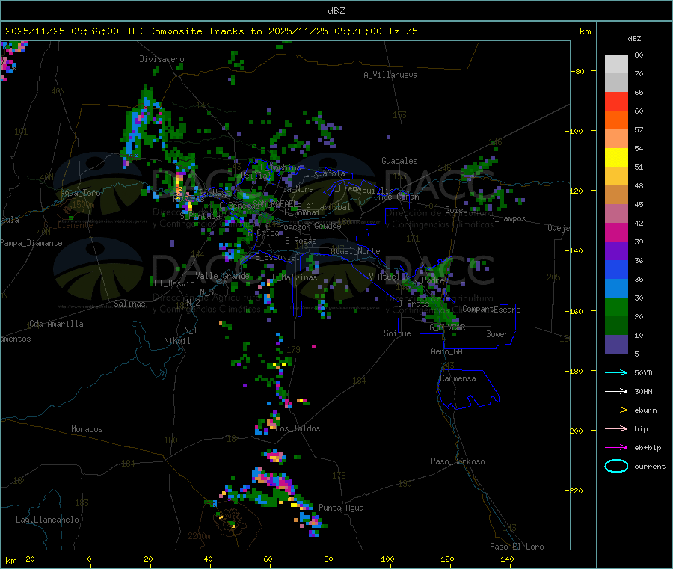This screenshot has width=673, height=569.
Task: Click the Divisadero place label
Action: tap(162, 59)
